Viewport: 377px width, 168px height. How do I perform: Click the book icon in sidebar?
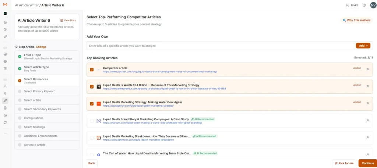[x=5, y=54]
